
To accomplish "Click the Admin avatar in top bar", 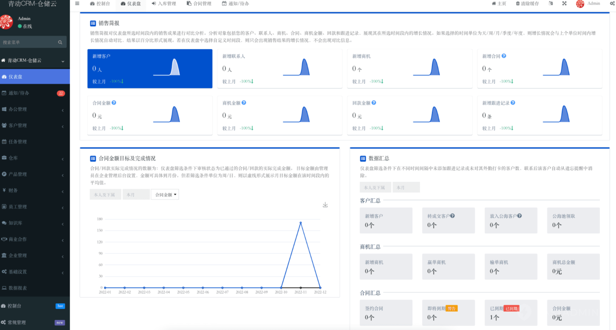I will (580, 4).
